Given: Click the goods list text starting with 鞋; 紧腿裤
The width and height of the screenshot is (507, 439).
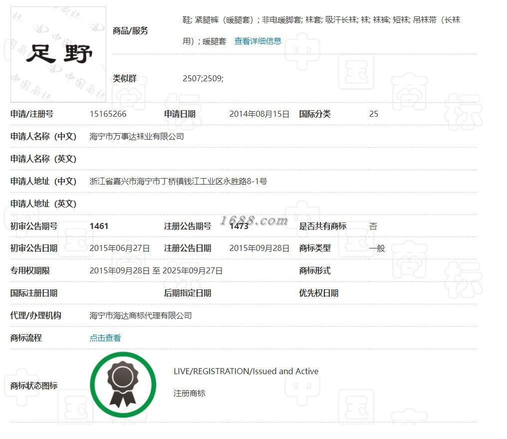Looking at the screenshot, I should 321,30.
